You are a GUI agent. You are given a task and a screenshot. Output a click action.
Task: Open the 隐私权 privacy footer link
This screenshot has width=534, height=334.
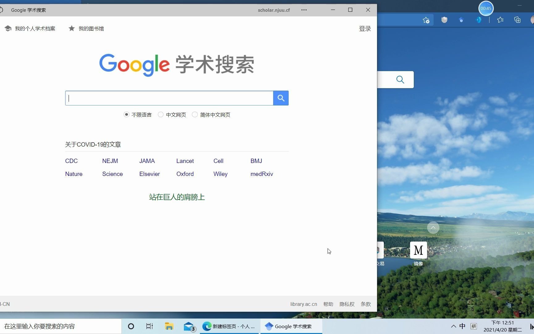pyautogui.click(x=347, y=304)
